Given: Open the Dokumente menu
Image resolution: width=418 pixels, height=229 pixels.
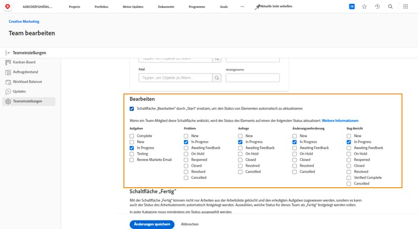Looking at the screenshot, I should (x=166, y=7).
